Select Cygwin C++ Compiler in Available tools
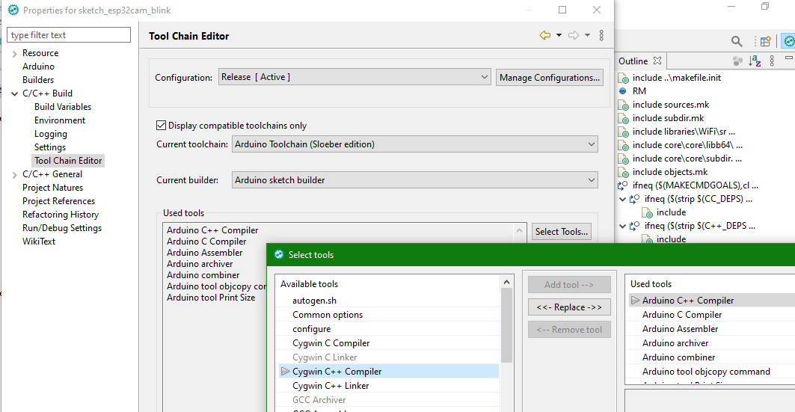The height and width of the screenshot is (412, 795). pyautogui.click(x=389, y=372)
